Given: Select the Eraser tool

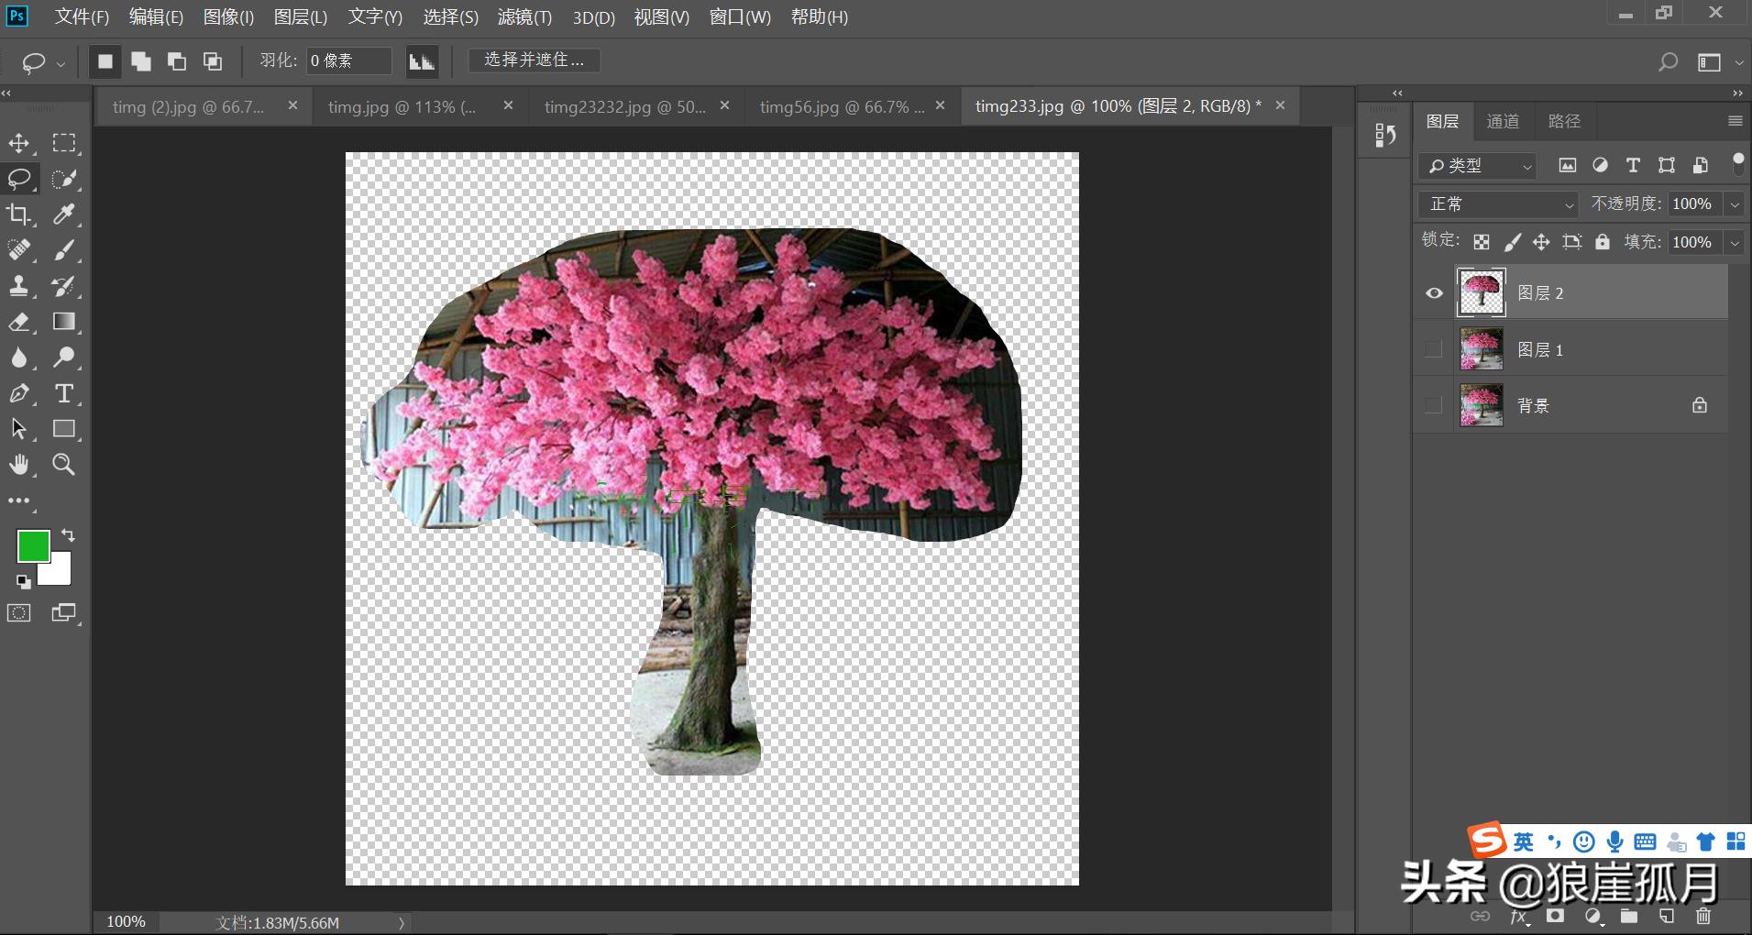Looking at the screenshot, I should pos(20,322).
